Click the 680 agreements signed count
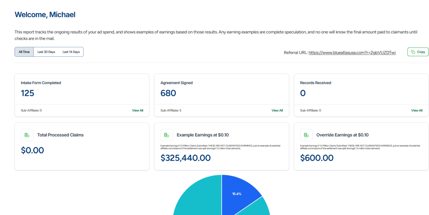 coord(168,93)
